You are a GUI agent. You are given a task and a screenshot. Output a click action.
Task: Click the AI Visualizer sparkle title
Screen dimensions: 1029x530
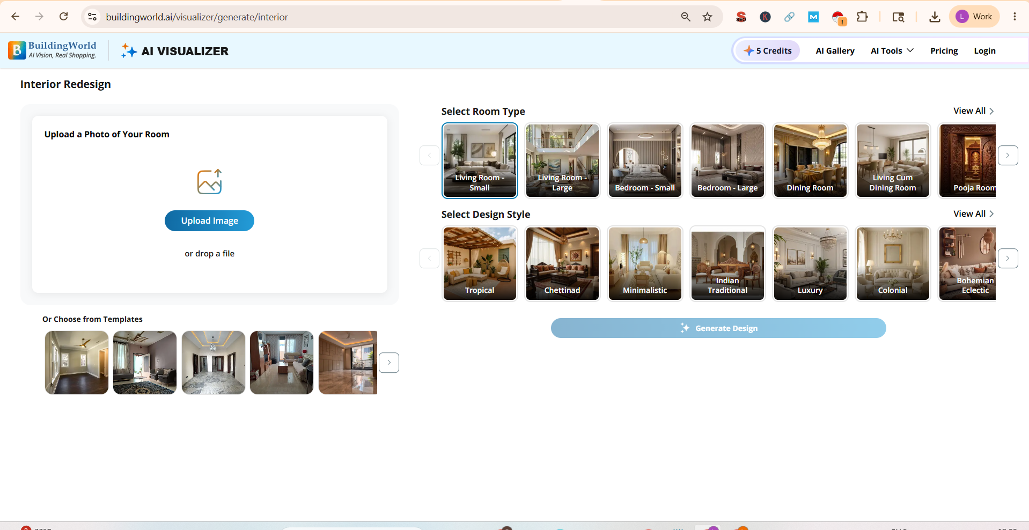[x=175, y=51]
